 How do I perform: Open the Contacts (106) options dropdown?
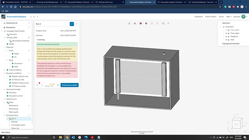tap(29, 38)
